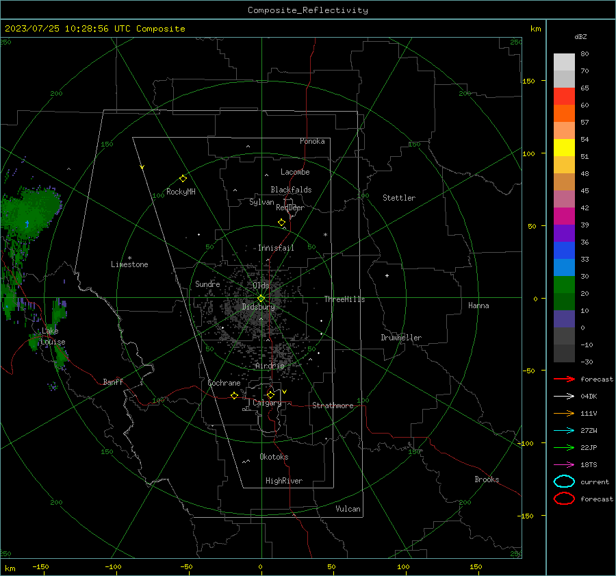Click the dBZ legend heading

(580, 36)
